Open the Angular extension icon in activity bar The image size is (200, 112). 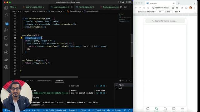click(6, 45)
